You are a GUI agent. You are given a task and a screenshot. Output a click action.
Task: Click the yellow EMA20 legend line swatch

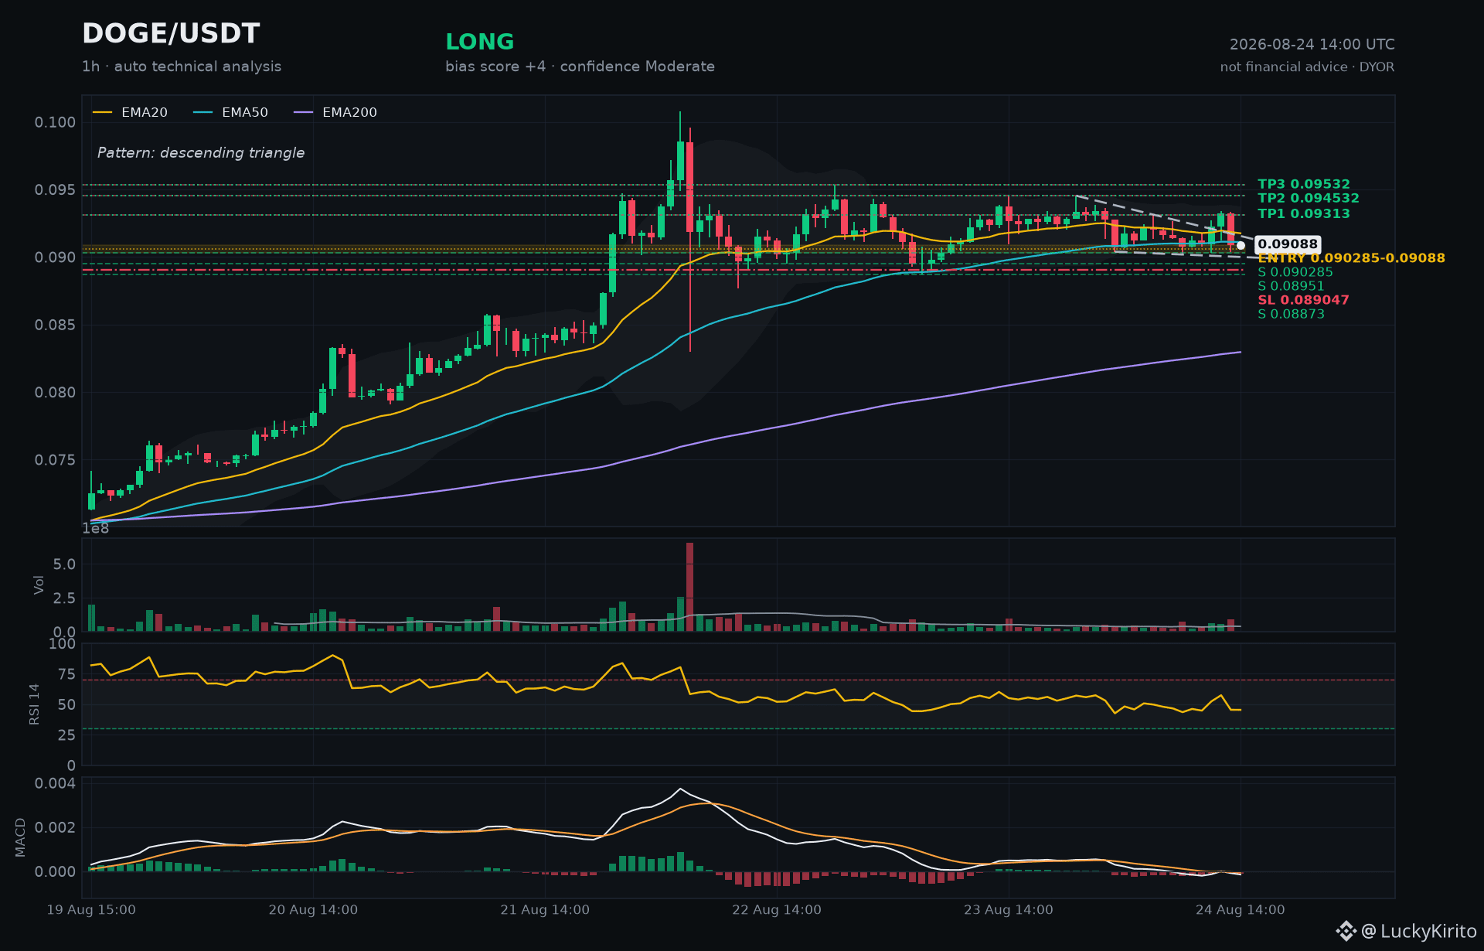(x=103, y=113)
